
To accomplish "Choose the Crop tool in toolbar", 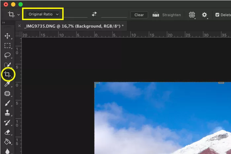I will pos(8,75).
